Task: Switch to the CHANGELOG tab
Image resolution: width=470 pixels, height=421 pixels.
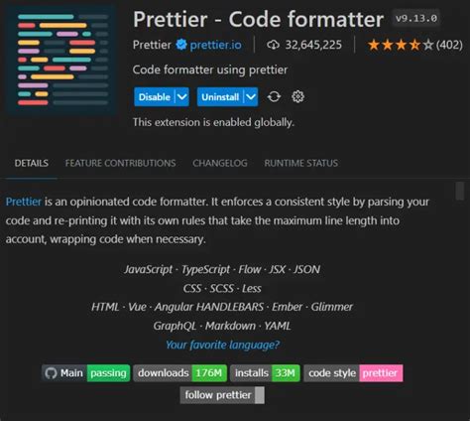Action: (220, 163)
